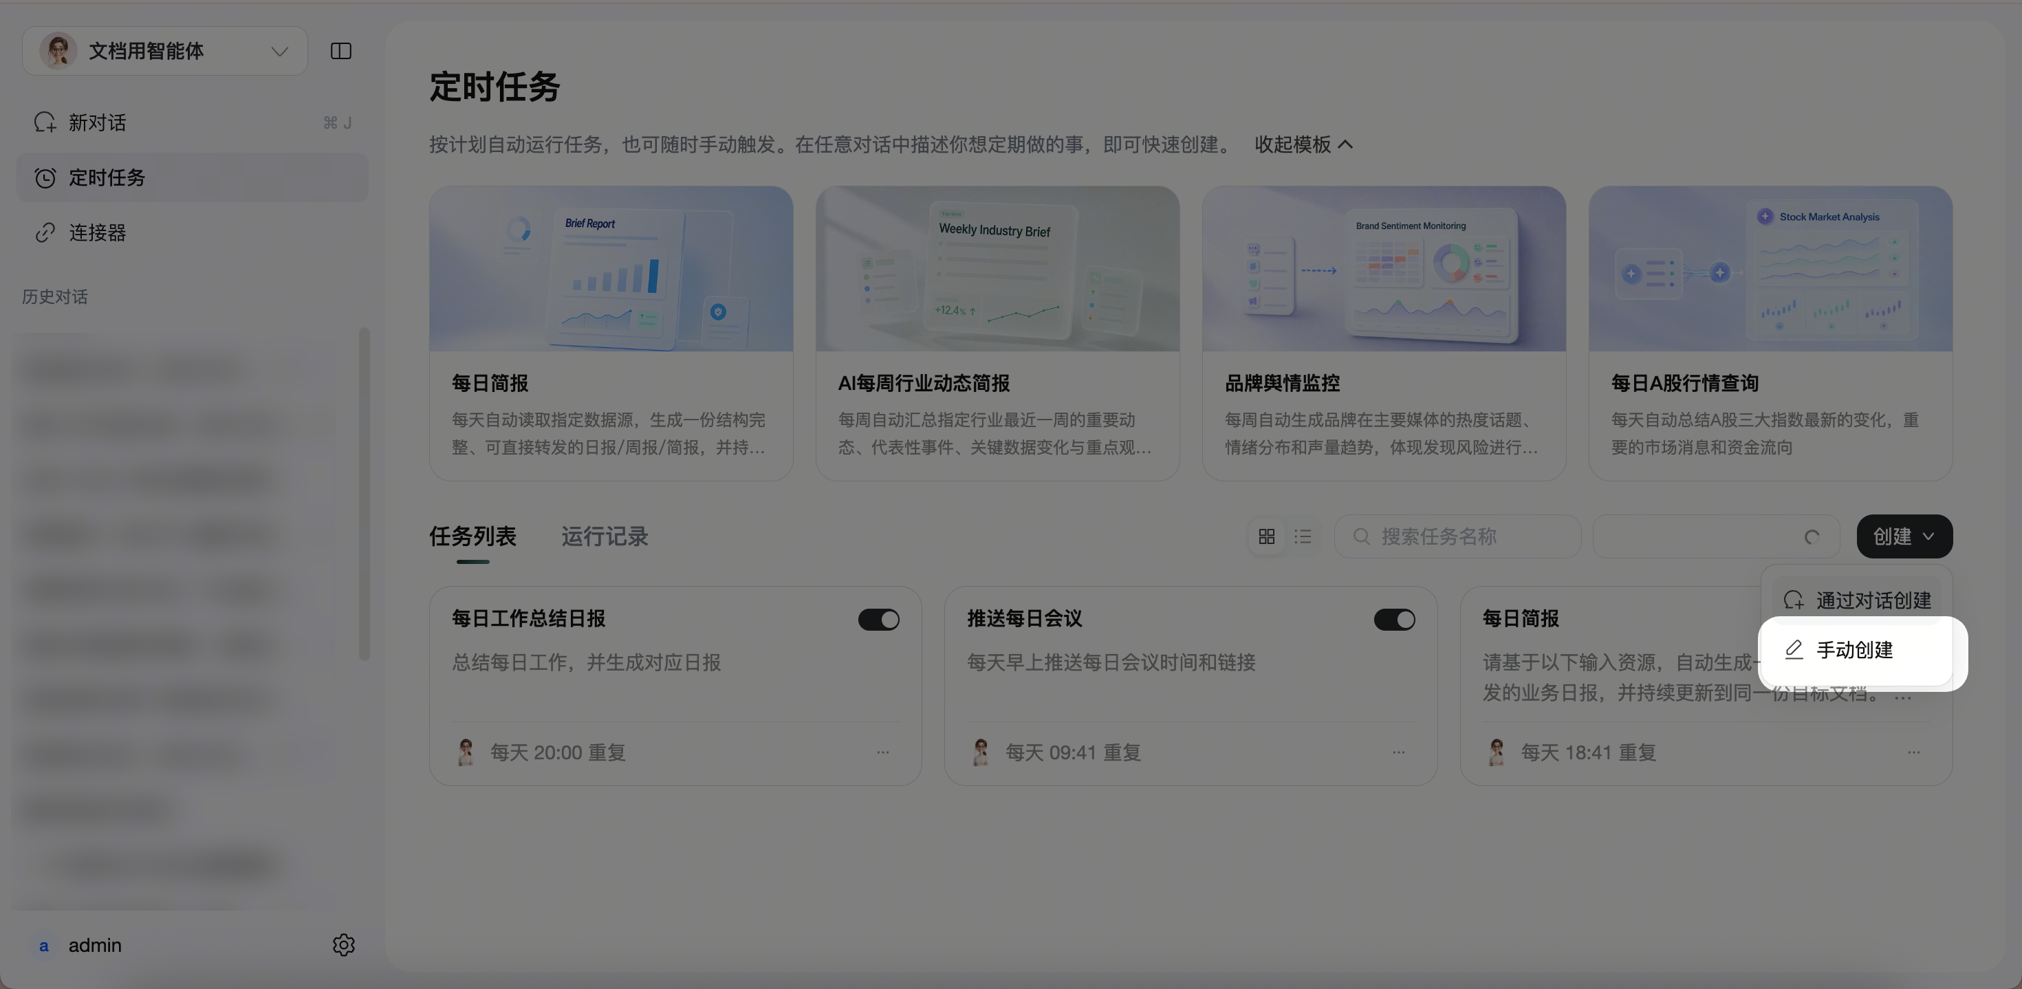
Task: Switch to grid view icon
Action: coord(1266,536)
